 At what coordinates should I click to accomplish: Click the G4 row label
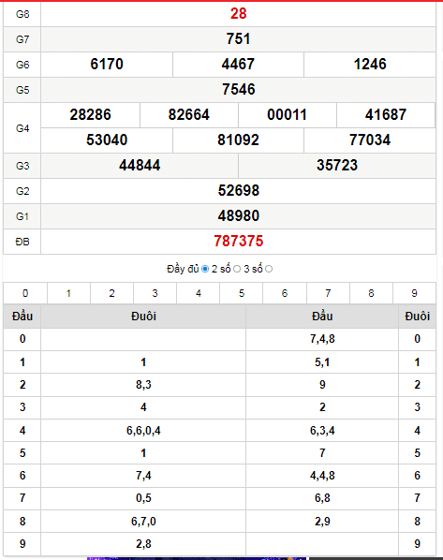coord(22,128)
